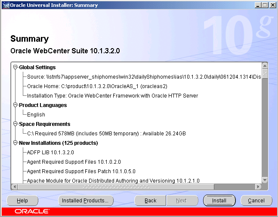Image resolution: width=278 pixels, height=217 pixels.
Task: Click the vertical scrollbar thumb
Action: [265, 74]
